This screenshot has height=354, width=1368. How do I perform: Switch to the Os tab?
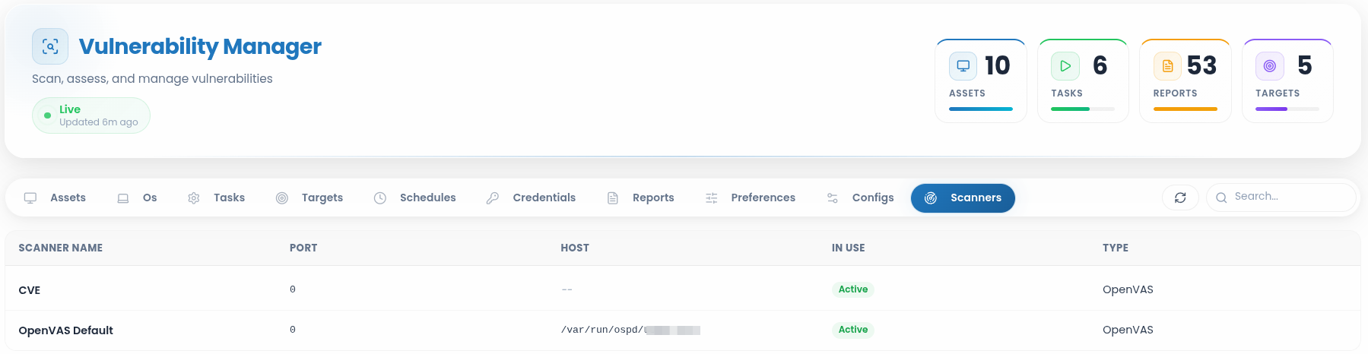[137, 198]
